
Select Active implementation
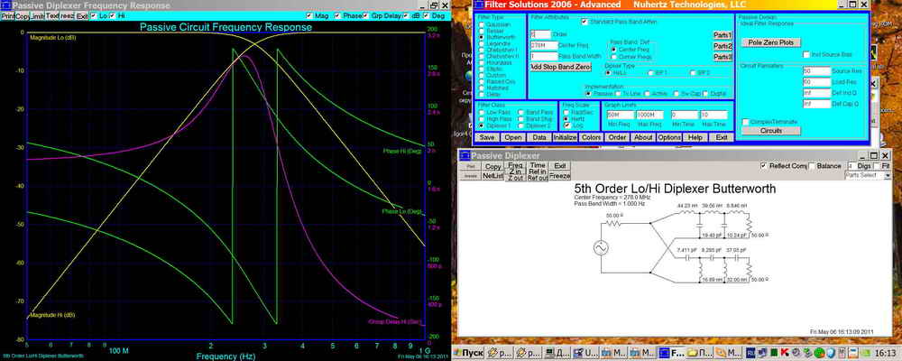coord(647,93)
